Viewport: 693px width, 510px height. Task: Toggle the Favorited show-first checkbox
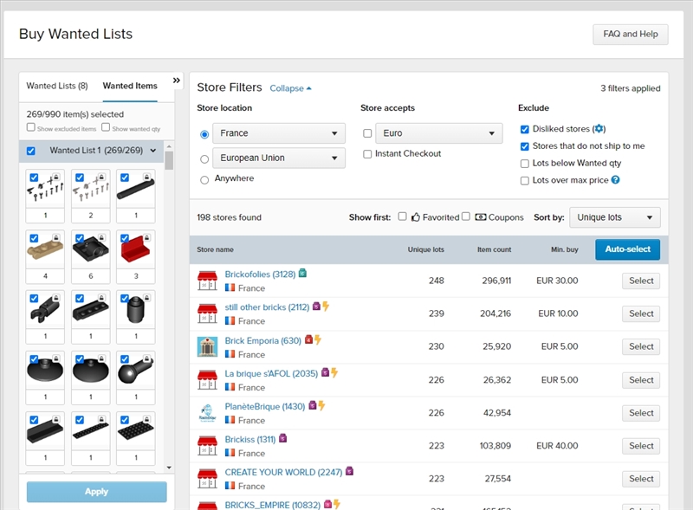click(x=402, y=216)
